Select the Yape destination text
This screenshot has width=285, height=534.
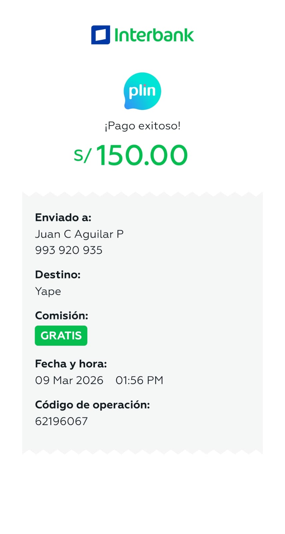[48, 291]
